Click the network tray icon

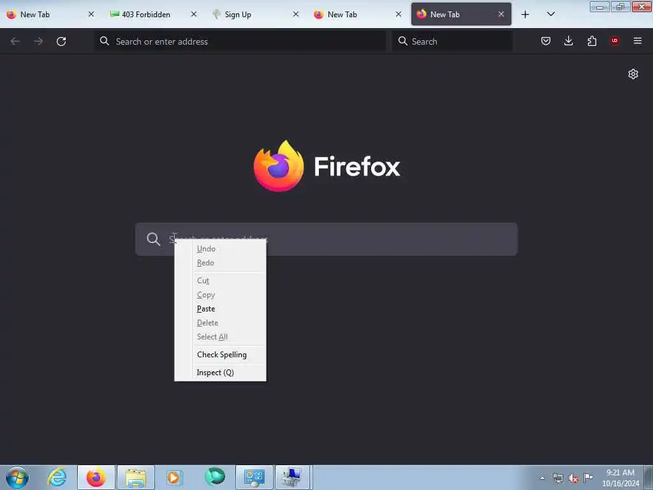[x=557, y=478]
